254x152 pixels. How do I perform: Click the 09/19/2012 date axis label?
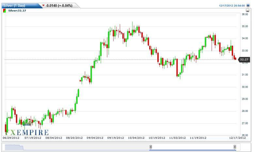(115, 138)
